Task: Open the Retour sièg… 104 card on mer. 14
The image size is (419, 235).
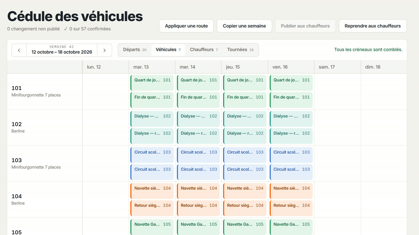Action: pos(198,209)
